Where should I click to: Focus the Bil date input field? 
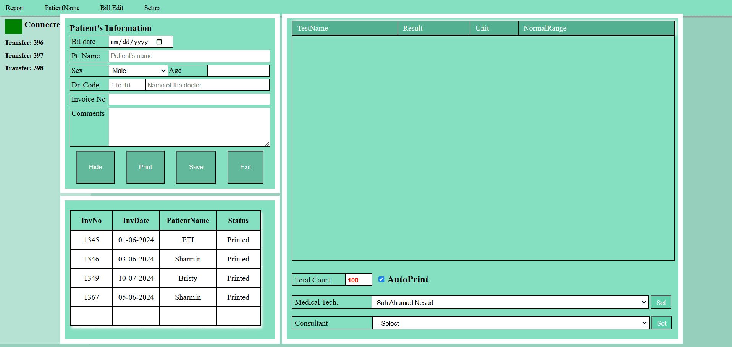(x=141, y=42)
